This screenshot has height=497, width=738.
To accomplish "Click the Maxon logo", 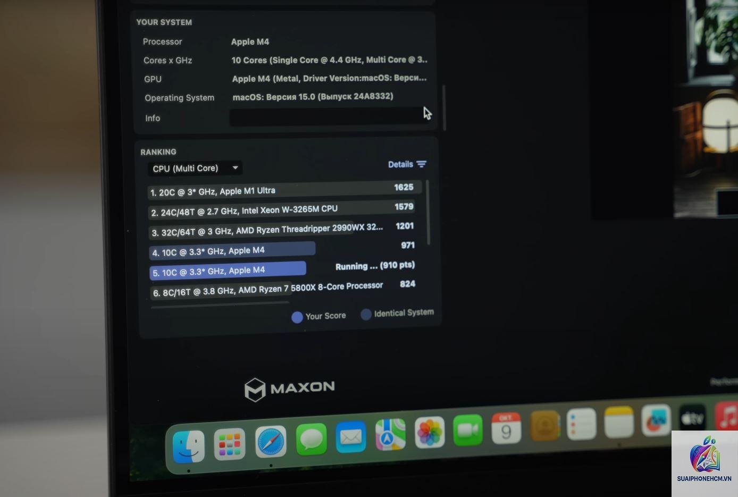I will (290, 389).
